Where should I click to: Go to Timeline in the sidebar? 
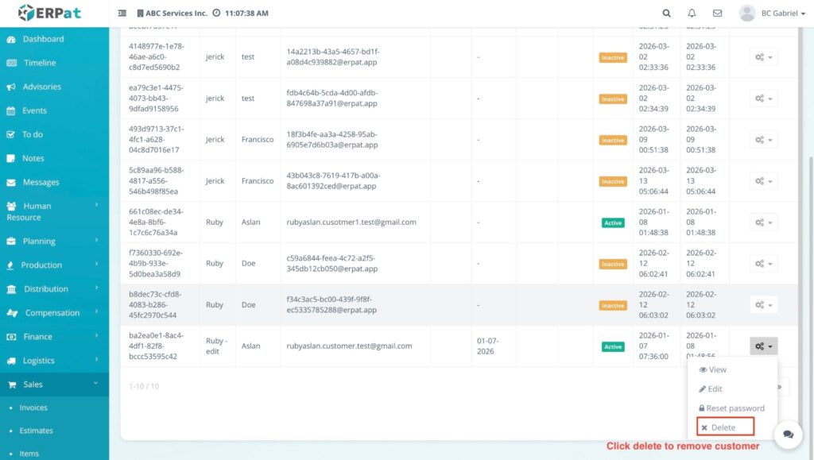point(40,63)
